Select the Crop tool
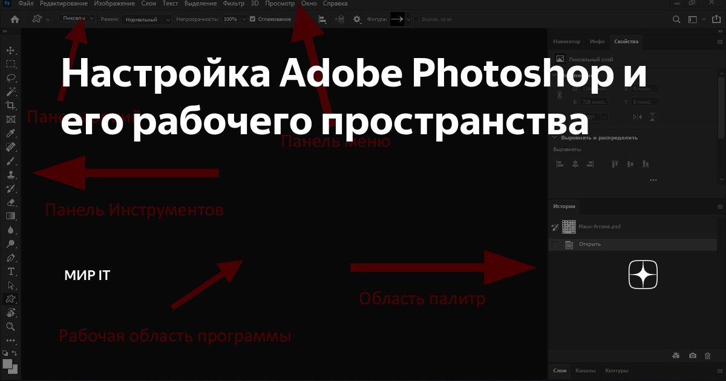The height and width of the screenshot is (381, 726). click(10, 106)
